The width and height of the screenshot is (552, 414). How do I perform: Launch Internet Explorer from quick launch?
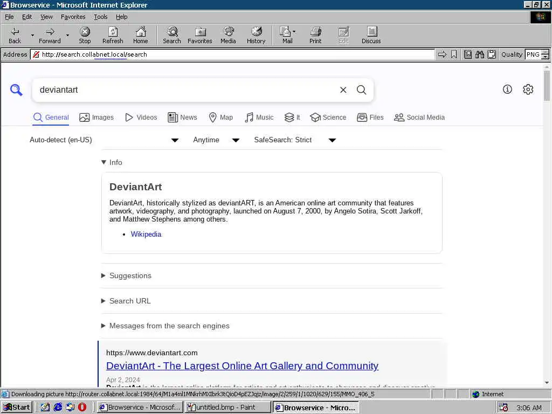[58, 408]
